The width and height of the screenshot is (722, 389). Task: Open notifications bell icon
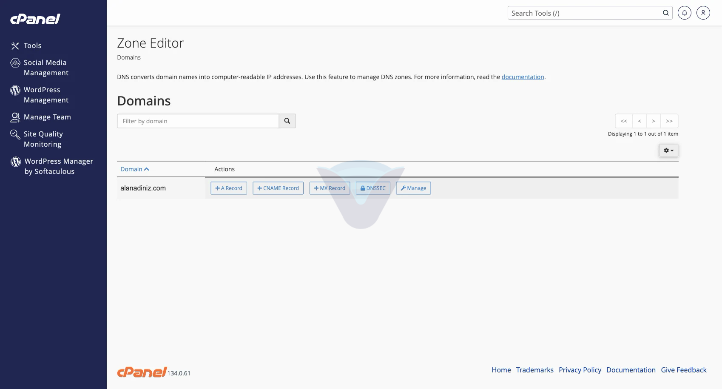click(685, 13)
